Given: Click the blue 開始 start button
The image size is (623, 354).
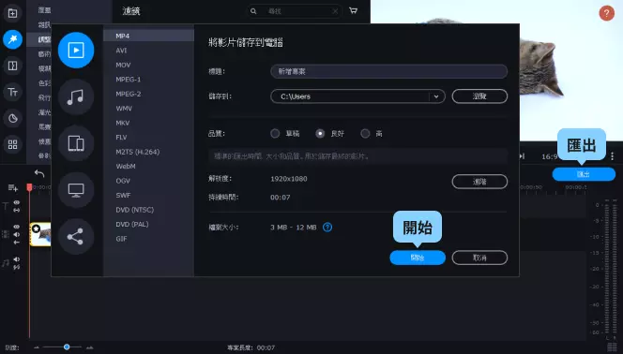Looking at the screenshot, I should [418, 258].
